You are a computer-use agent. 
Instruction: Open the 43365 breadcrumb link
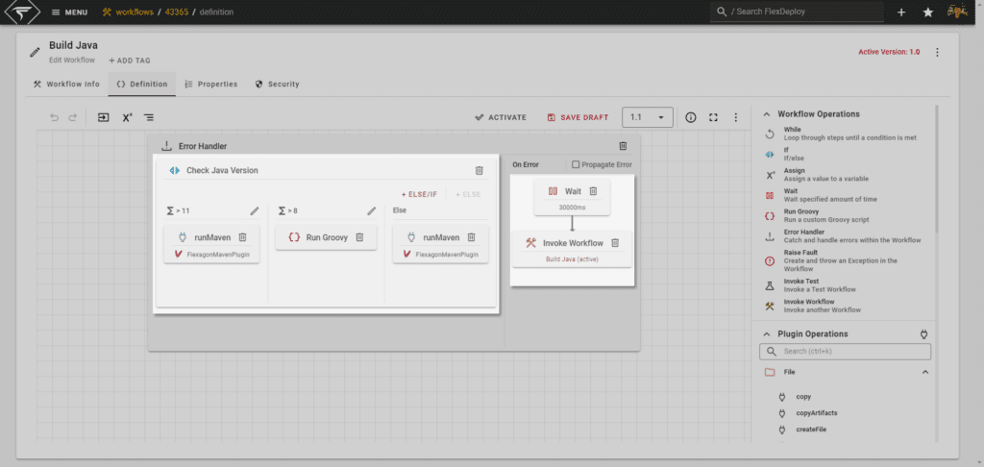click(177, 12)
